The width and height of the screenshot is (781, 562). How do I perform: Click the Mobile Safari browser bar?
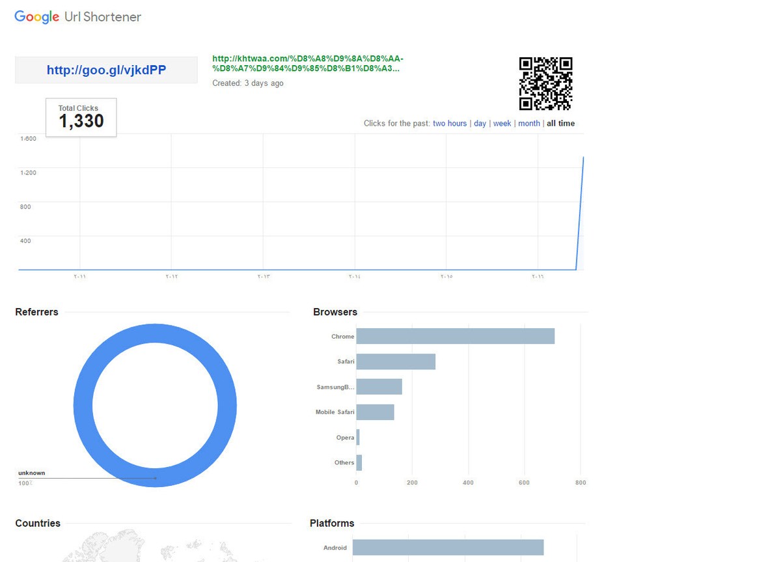[376, 412]
